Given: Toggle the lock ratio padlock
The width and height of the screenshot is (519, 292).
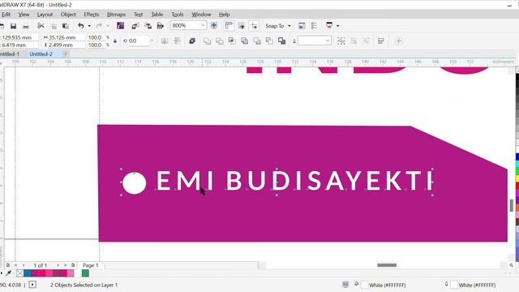Looking at the screenshot, I should coord(115,41).
